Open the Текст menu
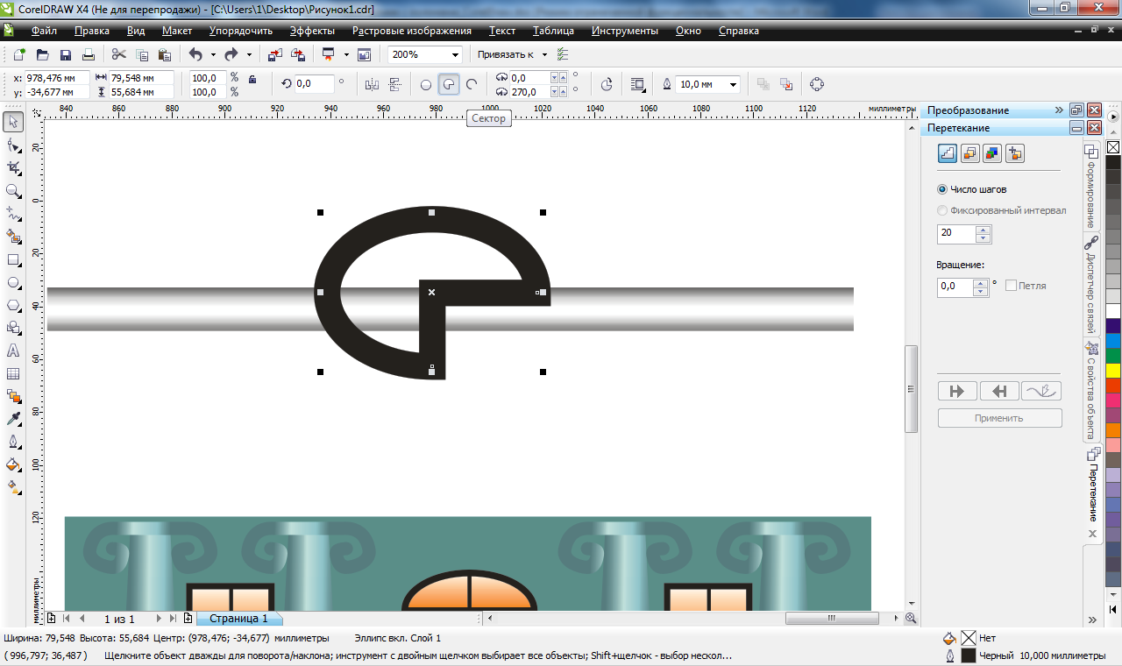The height and width of the screenshot is (666, 1122). click(502, 31)
